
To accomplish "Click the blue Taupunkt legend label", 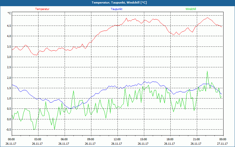I will [116, 9].
